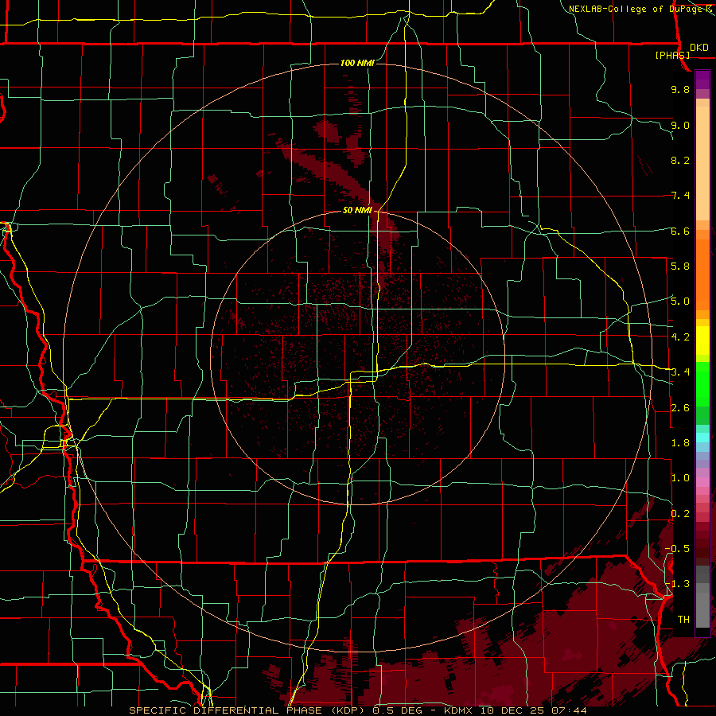Image resolution: width=716 pixels, height=716 pixels.
Task: Click the DKD [PHAS] legend title
Action: pos(682,51)
